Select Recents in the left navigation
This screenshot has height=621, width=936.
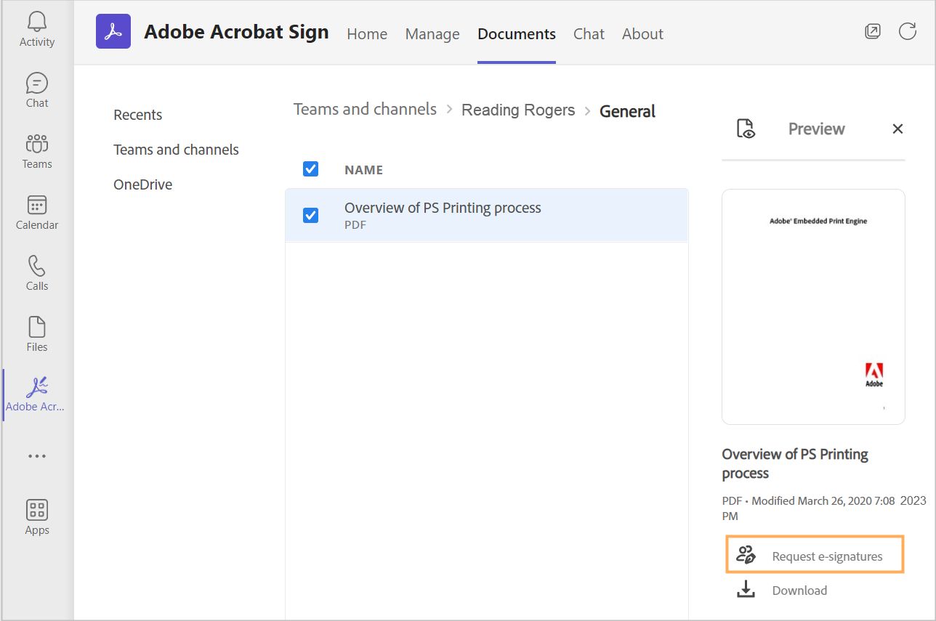pos(138,115)
